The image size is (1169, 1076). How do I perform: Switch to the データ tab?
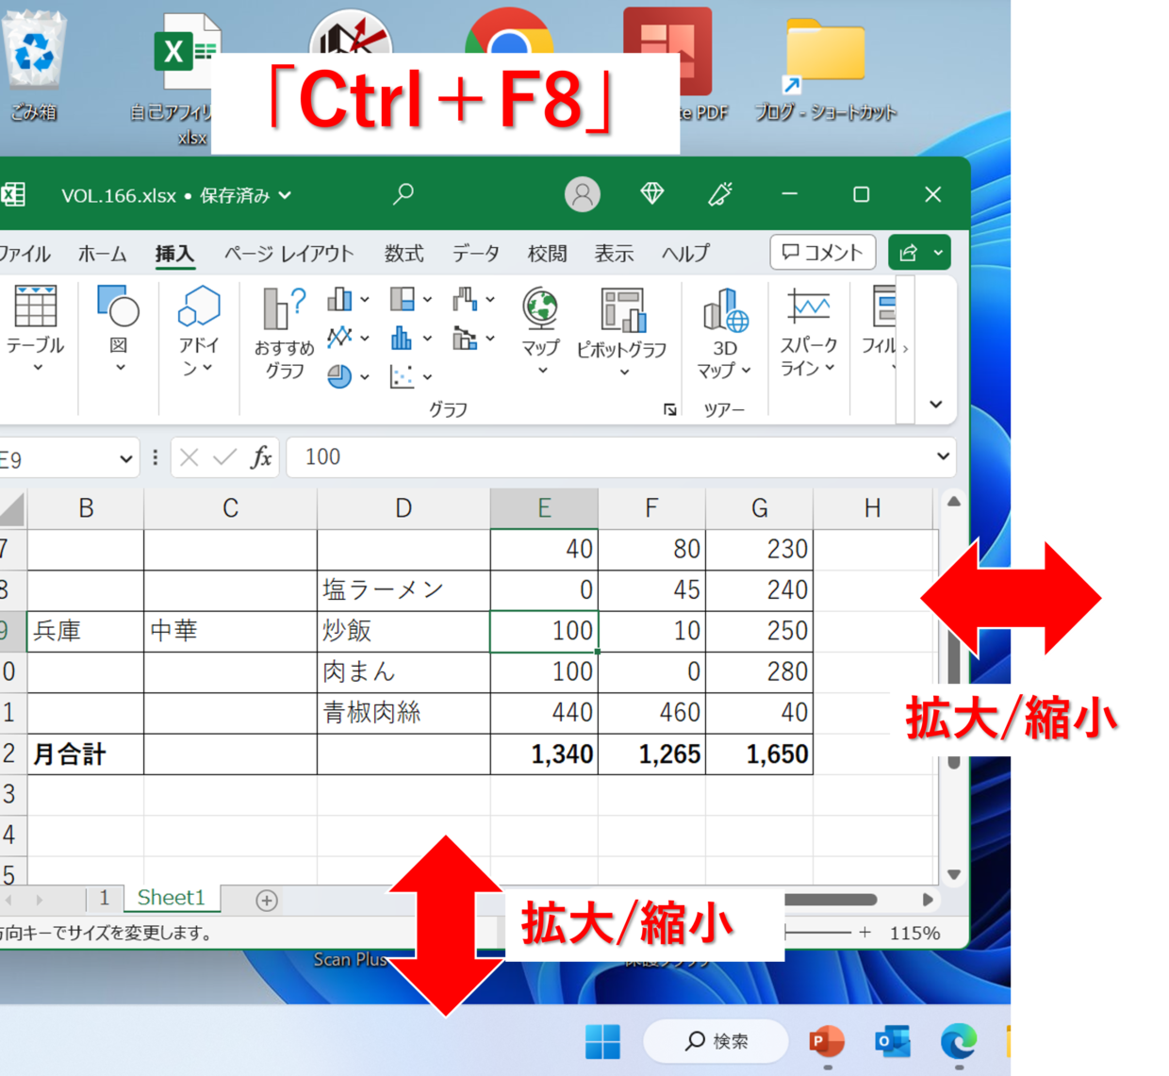point(476,254)
